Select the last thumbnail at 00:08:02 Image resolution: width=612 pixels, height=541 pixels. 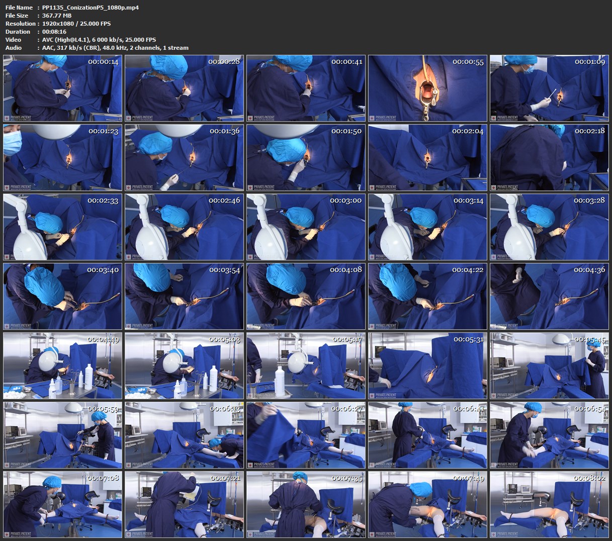549,504
